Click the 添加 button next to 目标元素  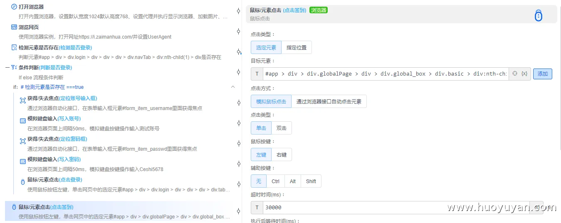point(543,74)
